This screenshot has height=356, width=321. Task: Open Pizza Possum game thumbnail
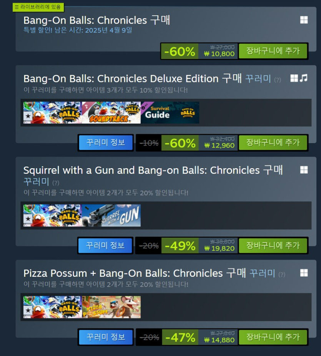point(111,307)
